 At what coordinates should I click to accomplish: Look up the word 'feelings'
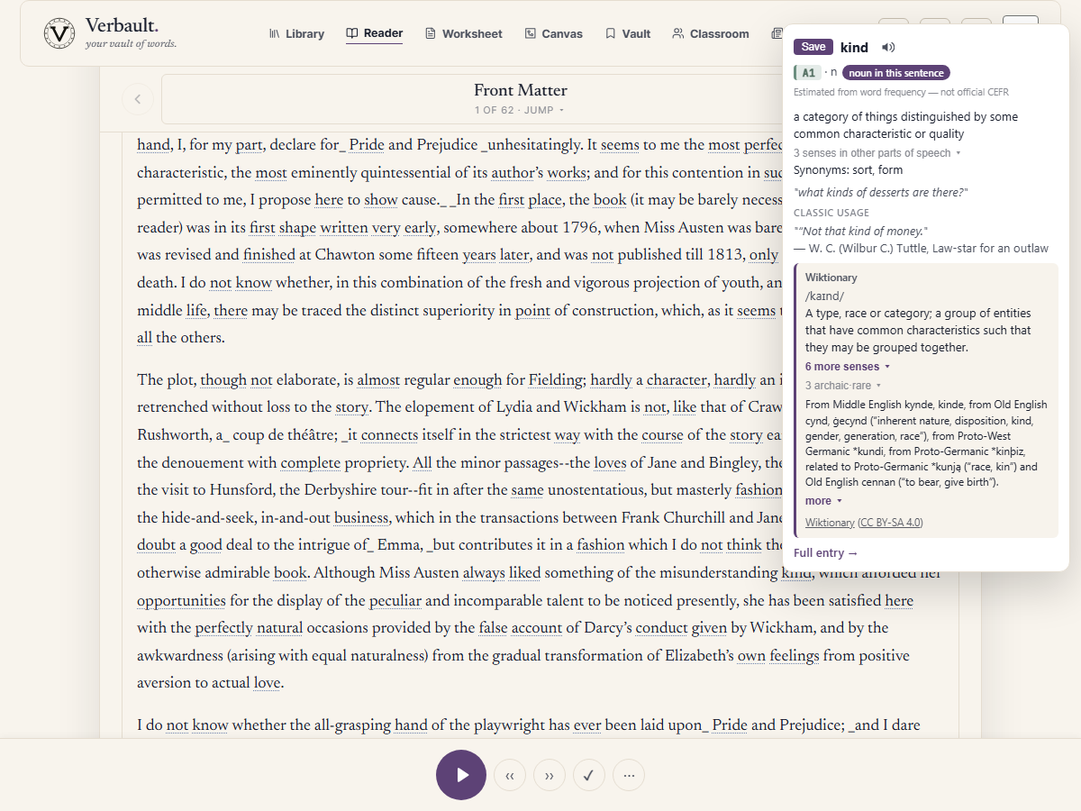[x=794, y=656]
